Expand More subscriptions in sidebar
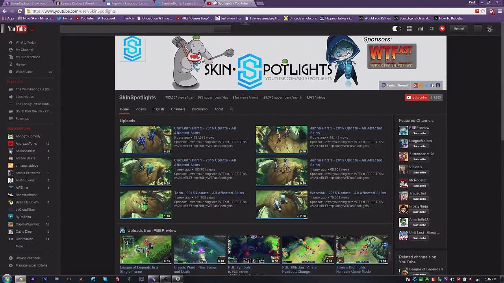Image resolution: width=504 pixels, height=283 pixels. pyautogui.click(x=20, y=246)
